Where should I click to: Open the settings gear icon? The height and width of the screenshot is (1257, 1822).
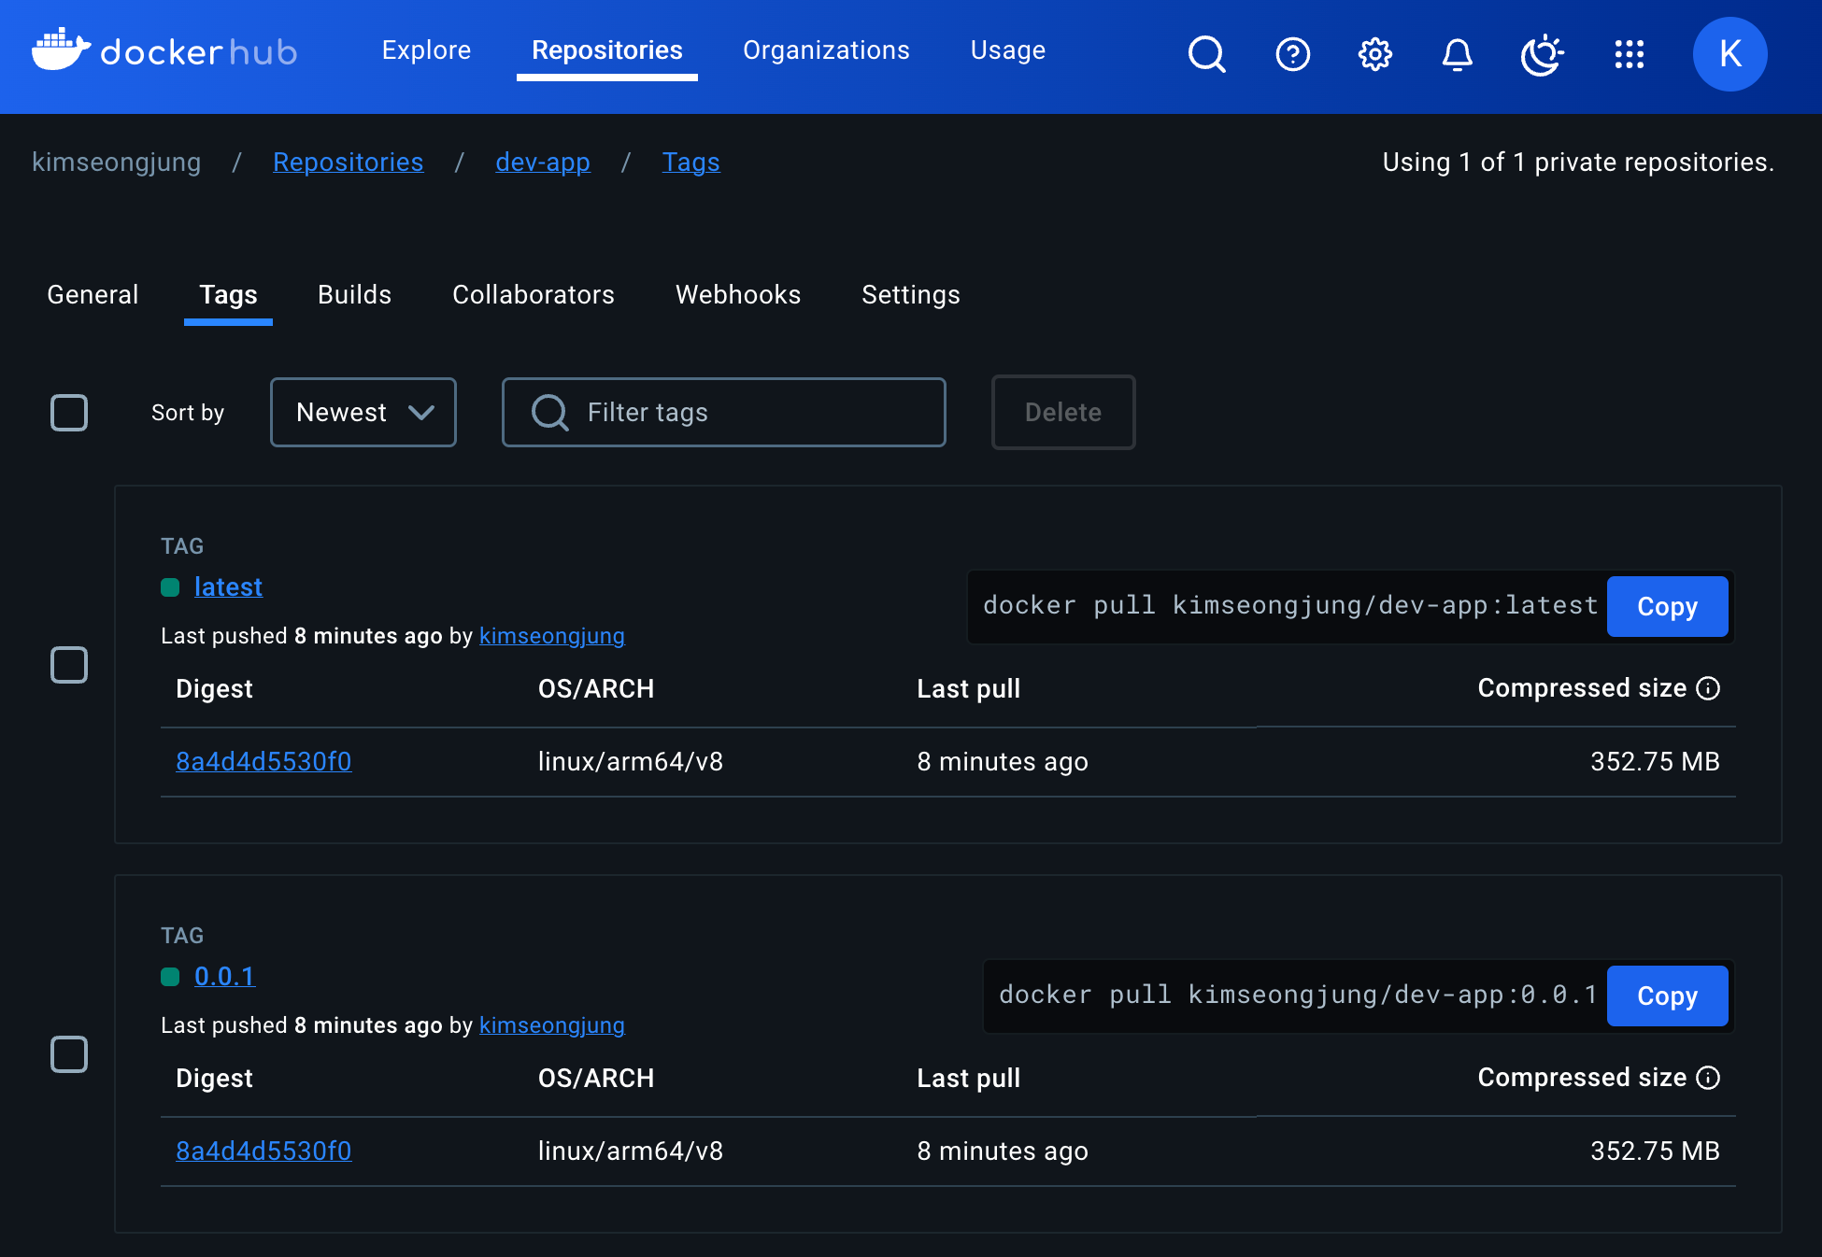pyautogui.click(x=1374, y=54)
